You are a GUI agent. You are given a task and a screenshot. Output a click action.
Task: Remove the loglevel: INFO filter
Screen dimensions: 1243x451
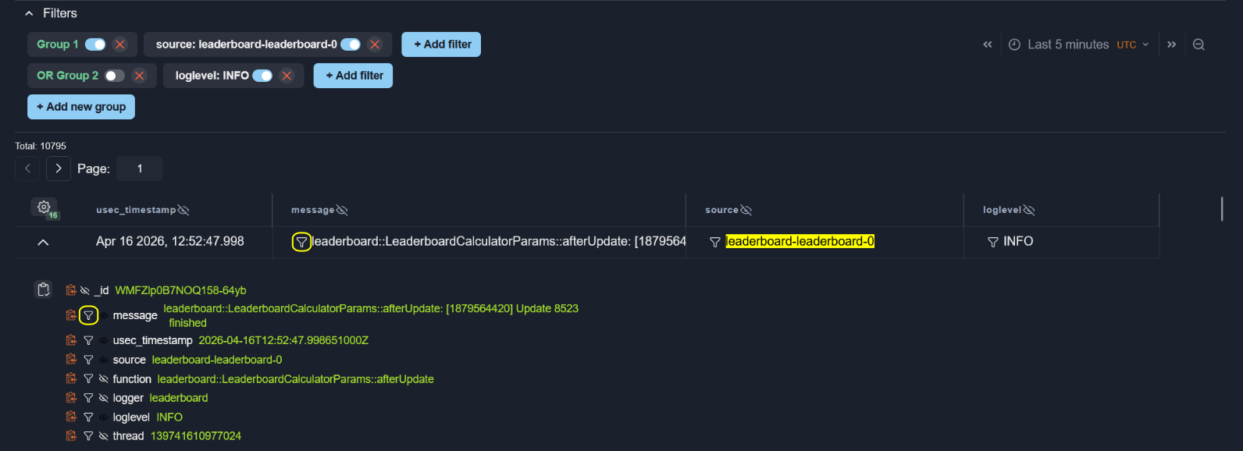tap(287, 76)
